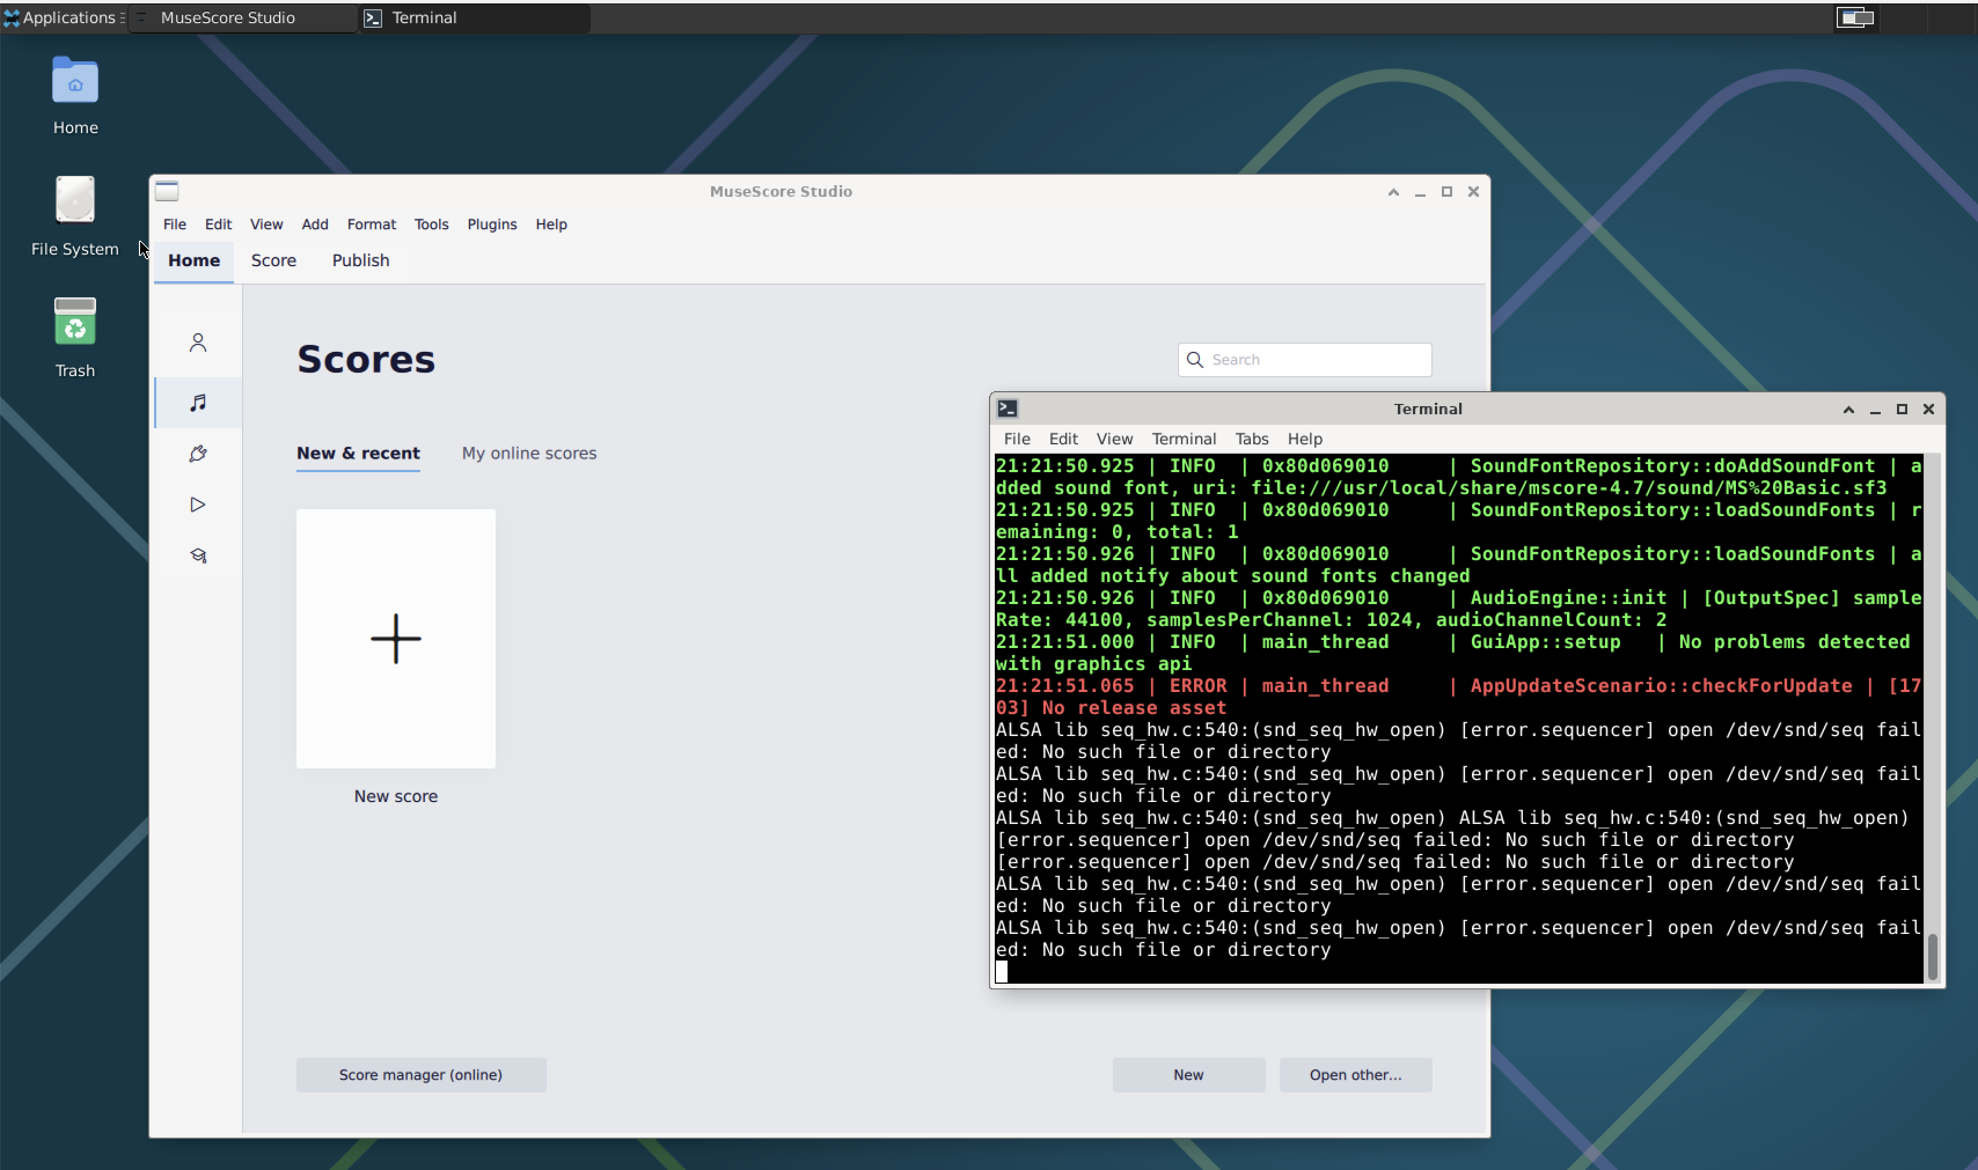This screenshot has height=1170, width=1978.
Task: Close the Terminal window
Action: point(1928,409)
